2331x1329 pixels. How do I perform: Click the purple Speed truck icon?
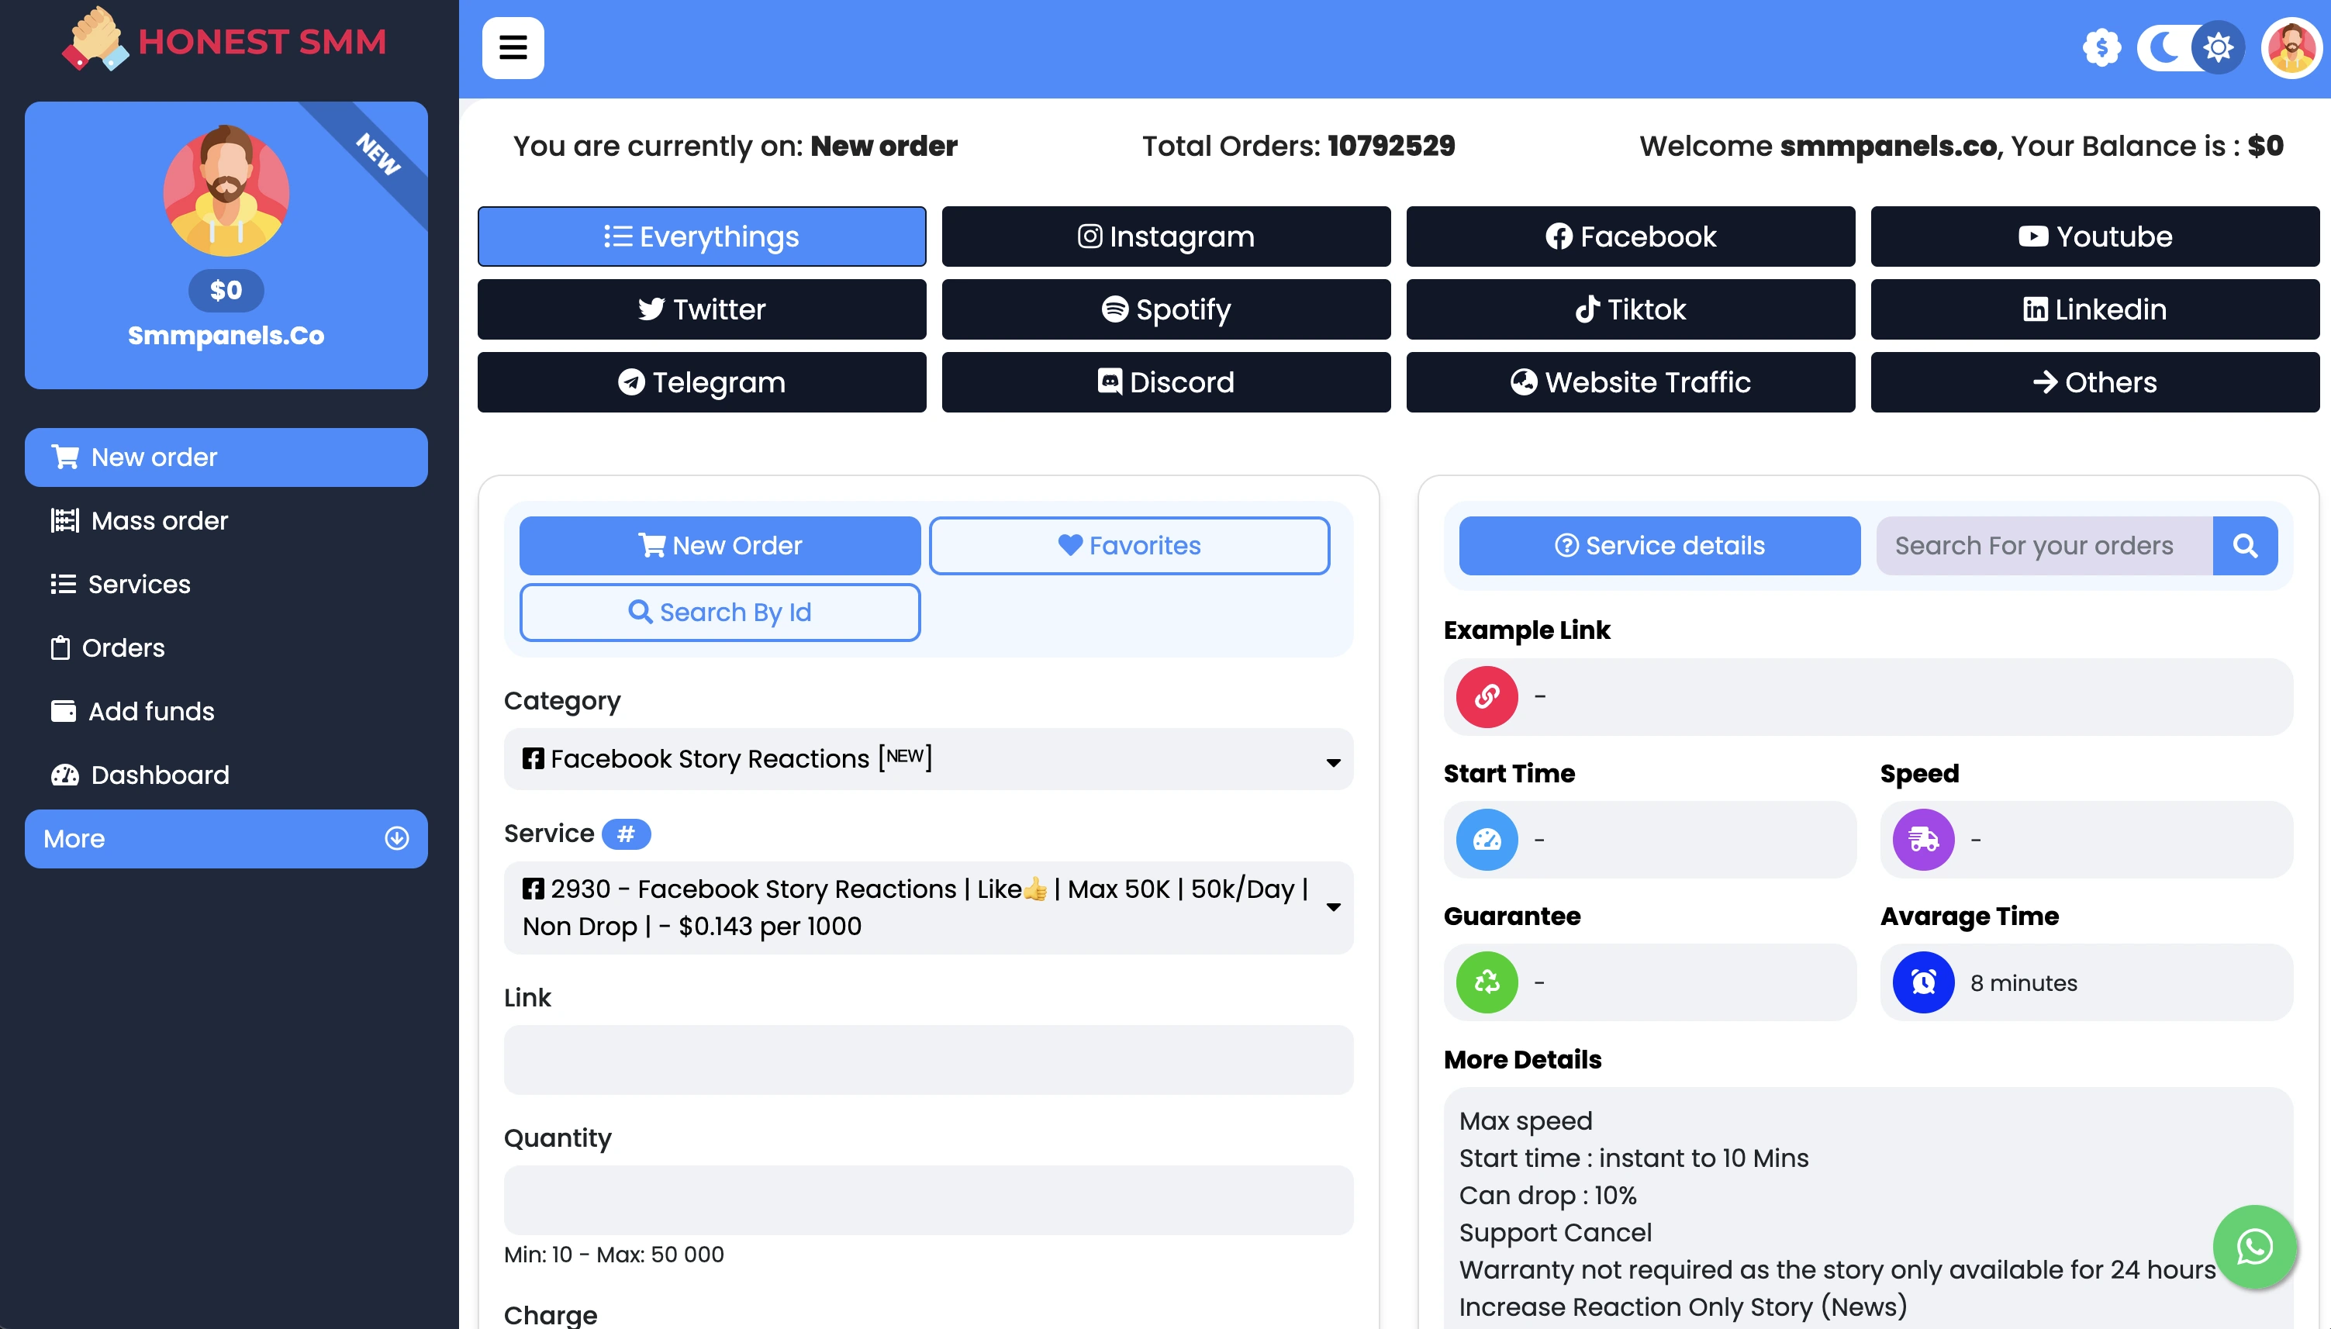point(1923,840)
